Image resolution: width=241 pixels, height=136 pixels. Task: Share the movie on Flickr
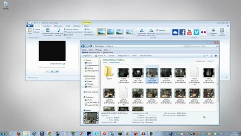pos(204,32)
